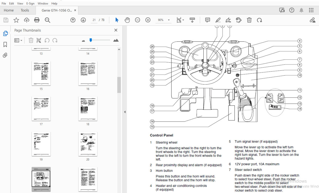Rotate the selected thumbnail clockwise
This screenshot has width=319, height=193.
55,40
